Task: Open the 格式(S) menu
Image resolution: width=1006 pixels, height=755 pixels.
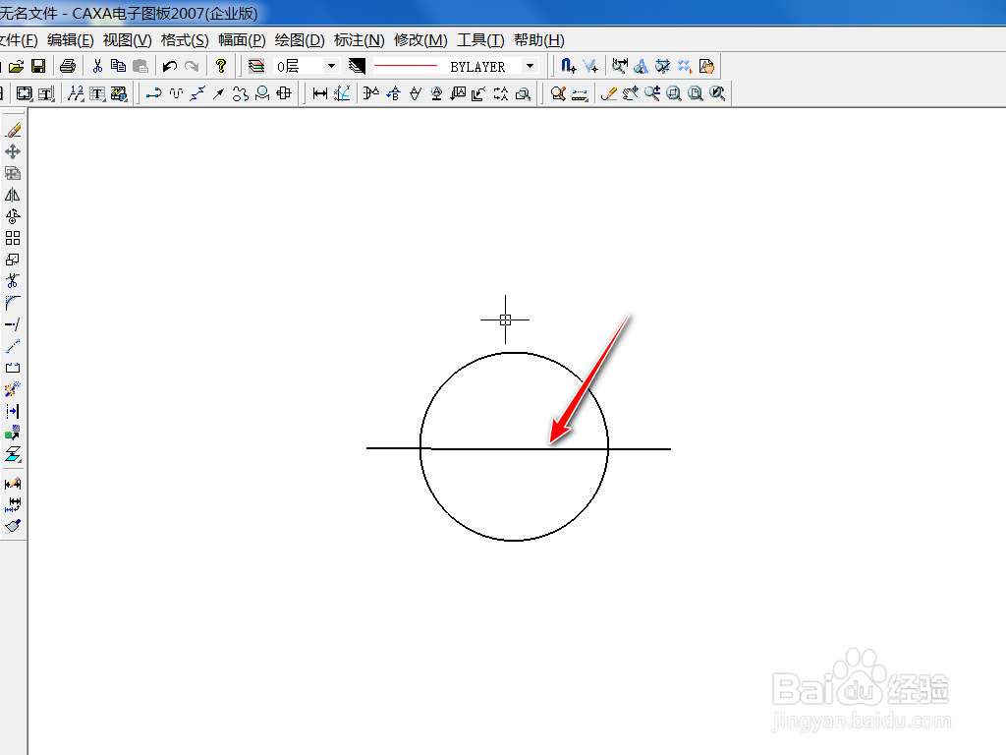Action: coord(185,40)
